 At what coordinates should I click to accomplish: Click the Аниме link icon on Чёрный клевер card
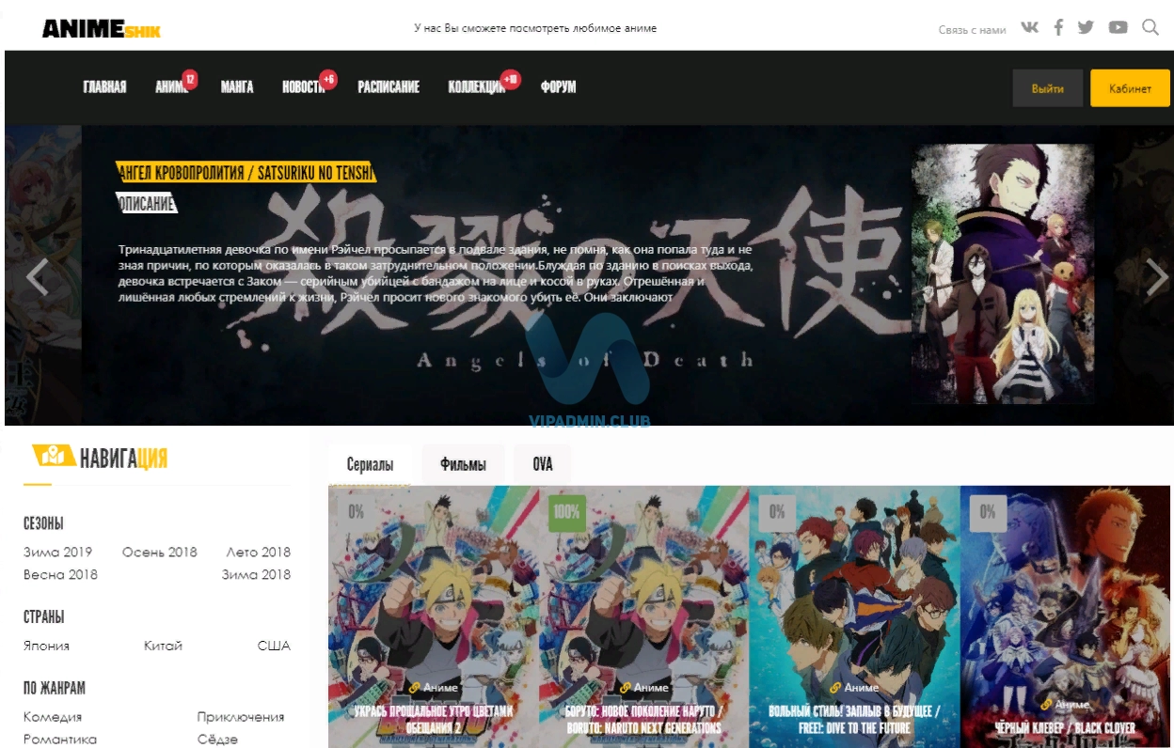point(1046,704)
